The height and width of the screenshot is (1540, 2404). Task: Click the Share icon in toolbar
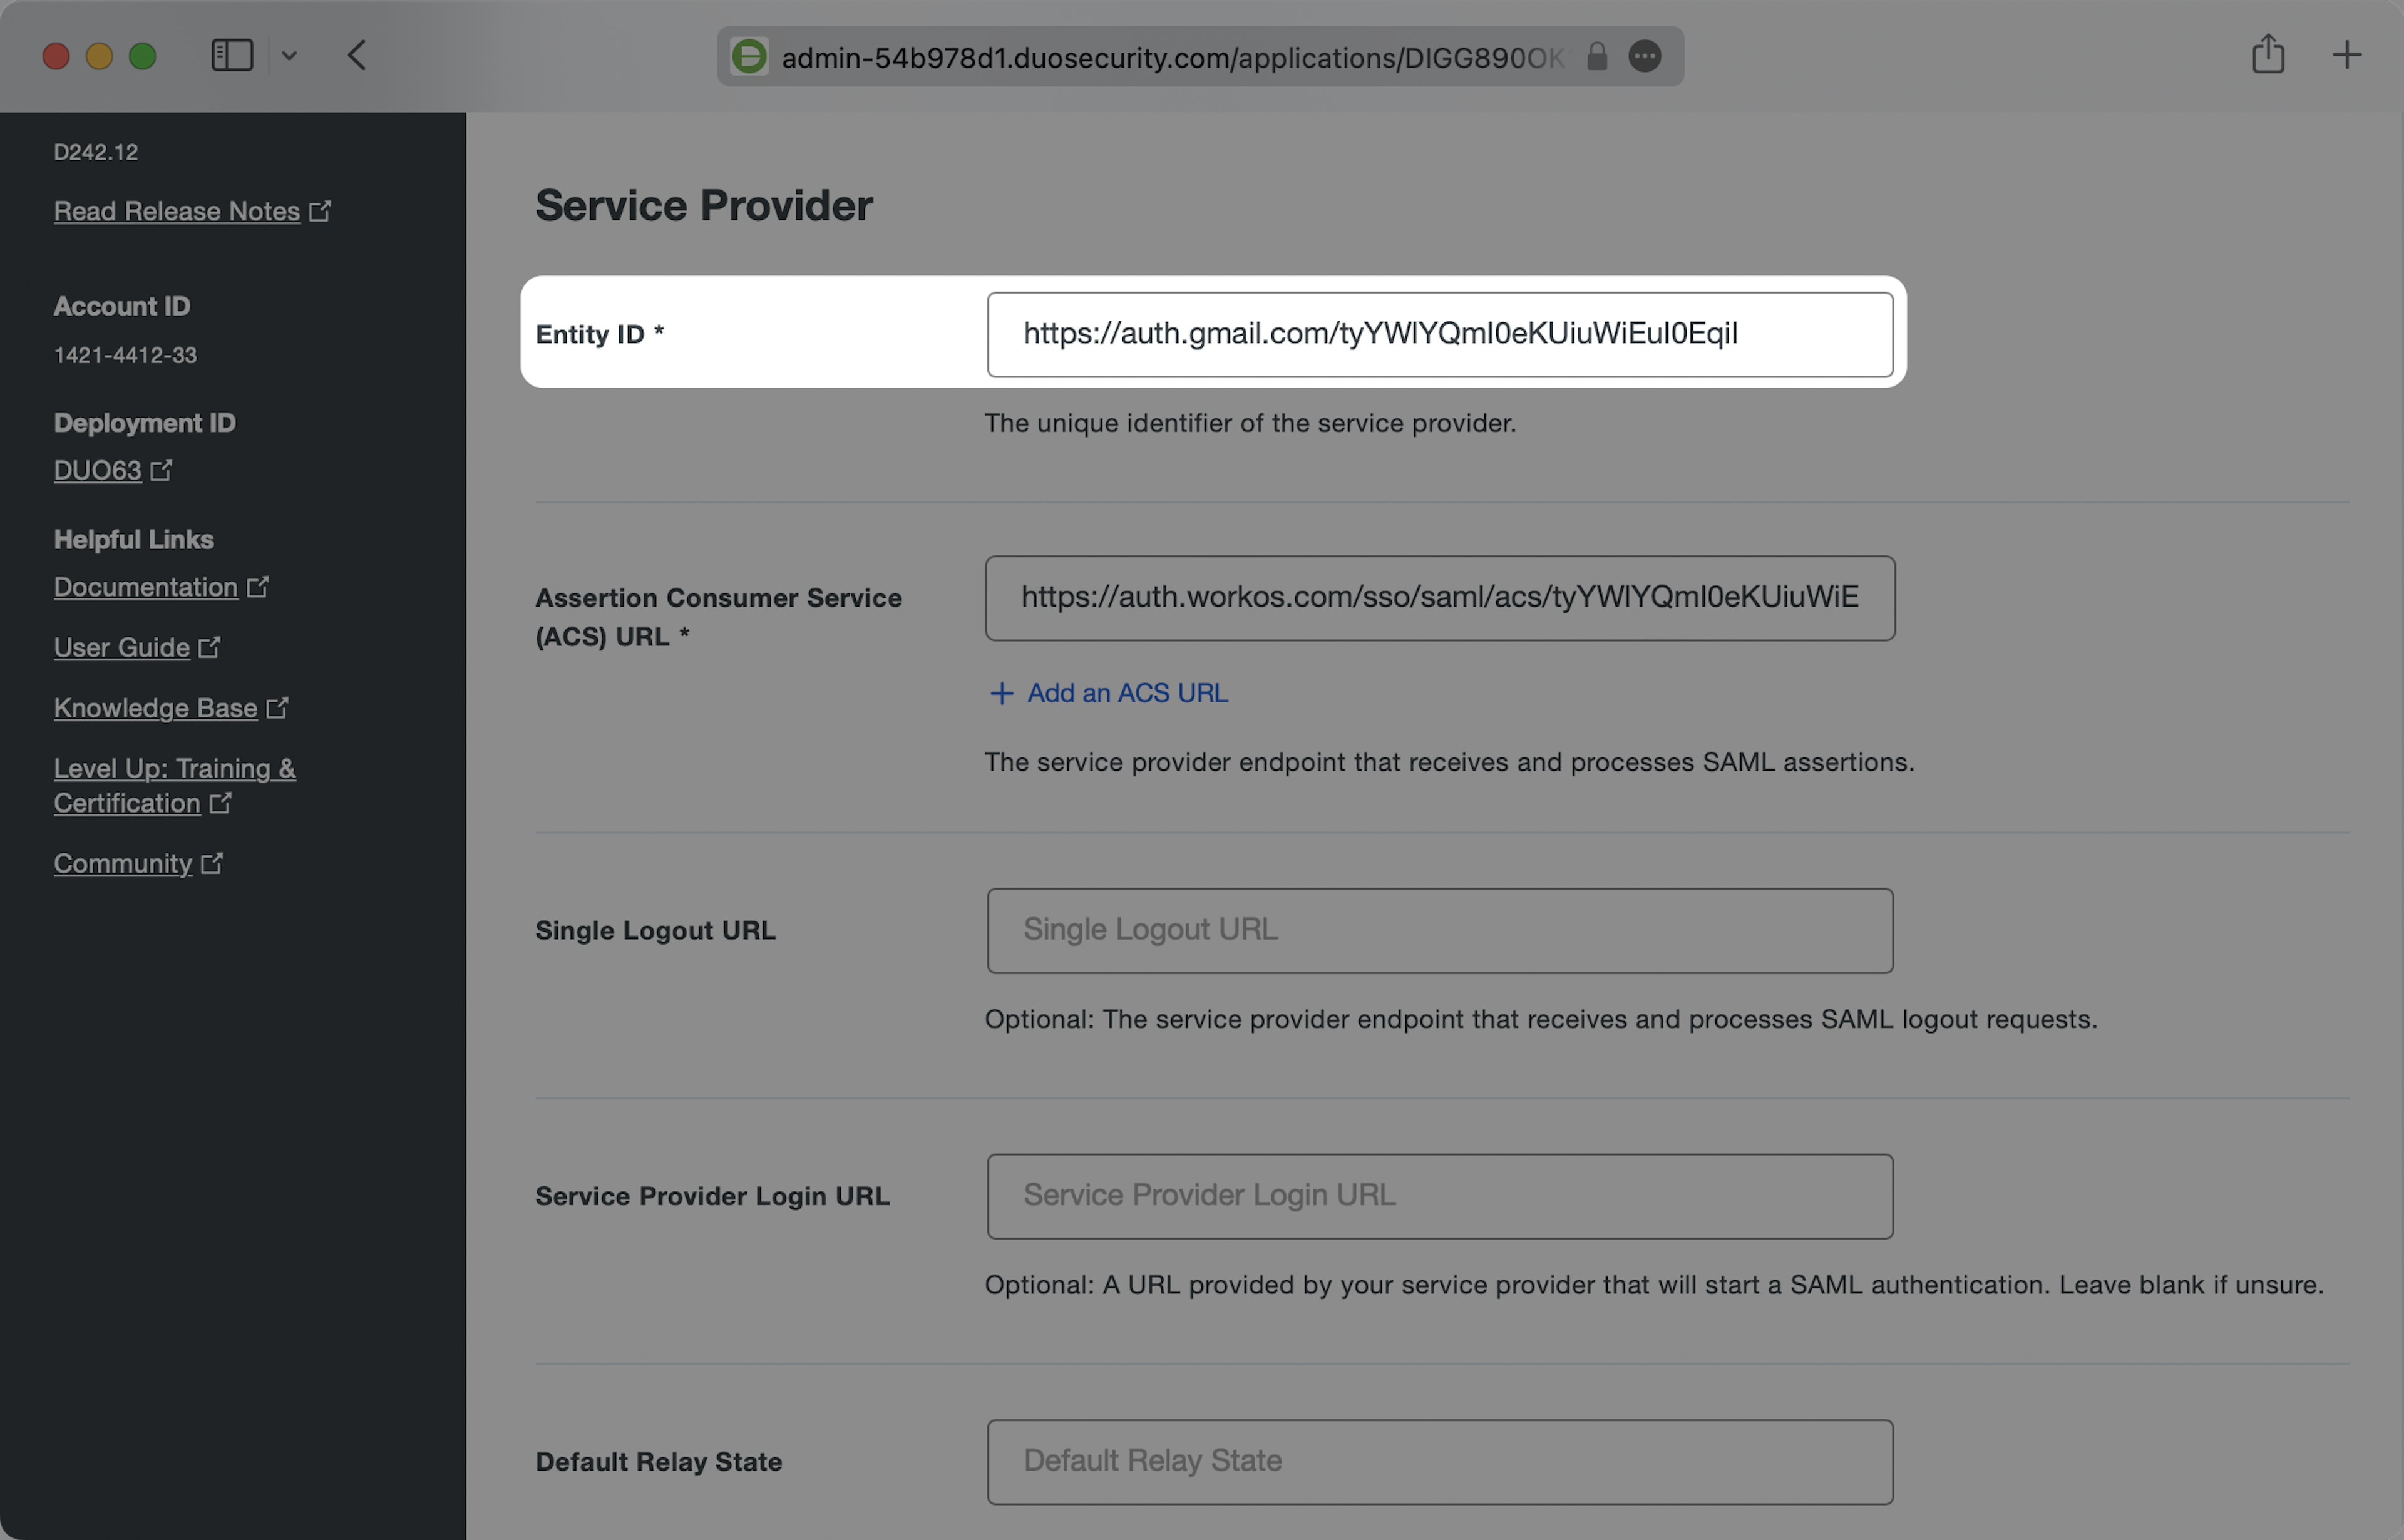[2267, 54]
